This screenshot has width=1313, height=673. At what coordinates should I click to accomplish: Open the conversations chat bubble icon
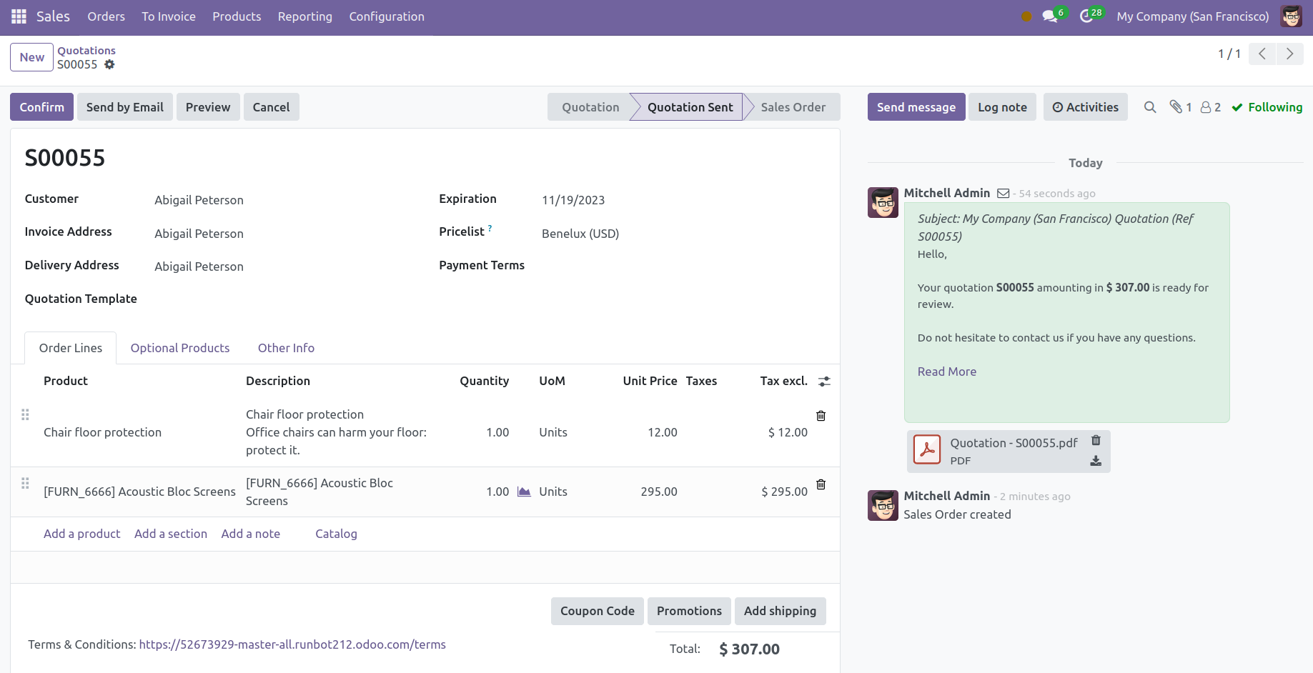pyautogui.click(x=1049, y=16)
